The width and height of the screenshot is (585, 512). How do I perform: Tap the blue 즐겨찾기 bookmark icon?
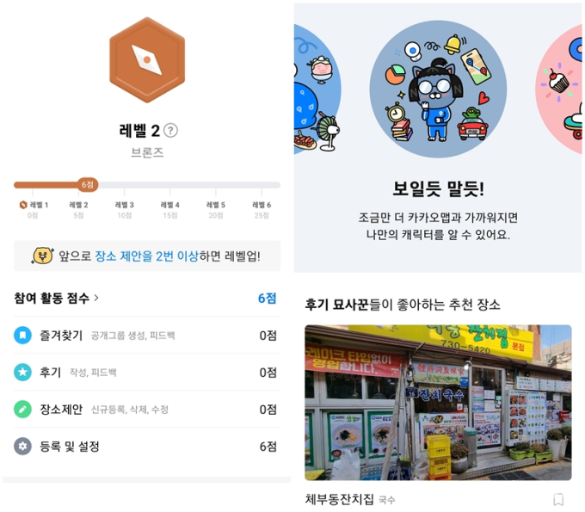[x=22, y=335]
